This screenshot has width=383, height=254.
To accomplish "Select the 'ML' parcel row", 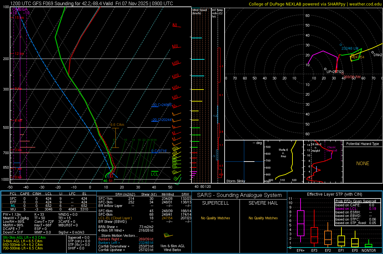I will [x=49, y=206].
